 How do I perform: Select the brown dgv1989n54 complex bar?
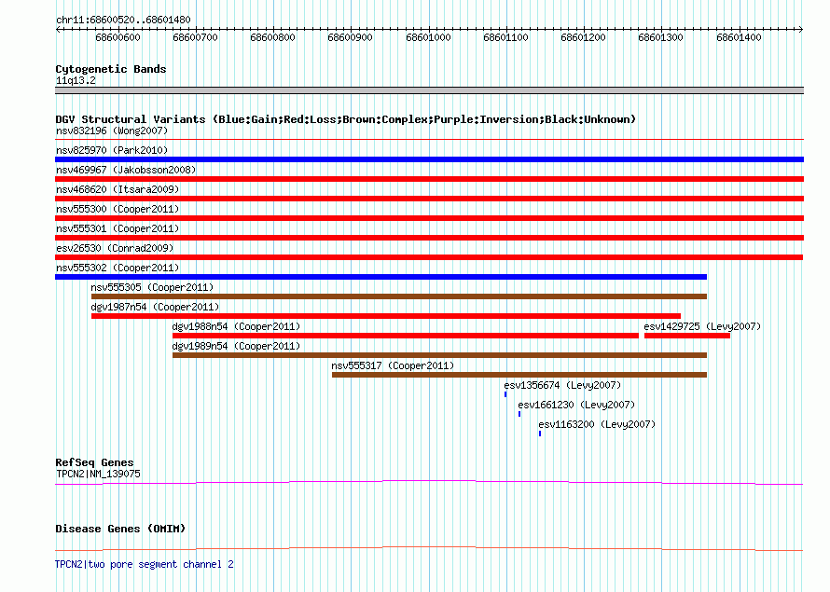pos(439,355)
